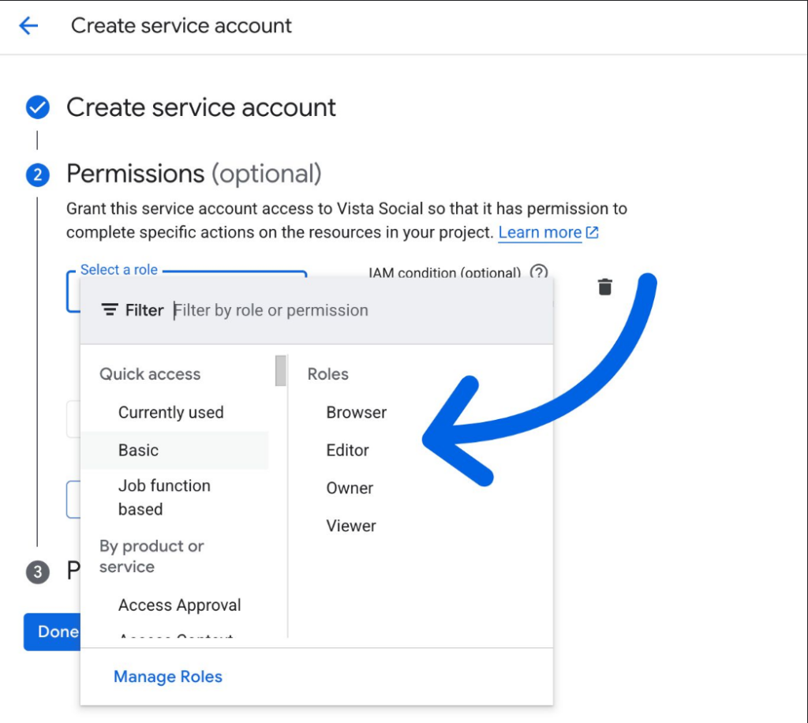
Task: Choose the Owner role
Action: pos(350,489)
